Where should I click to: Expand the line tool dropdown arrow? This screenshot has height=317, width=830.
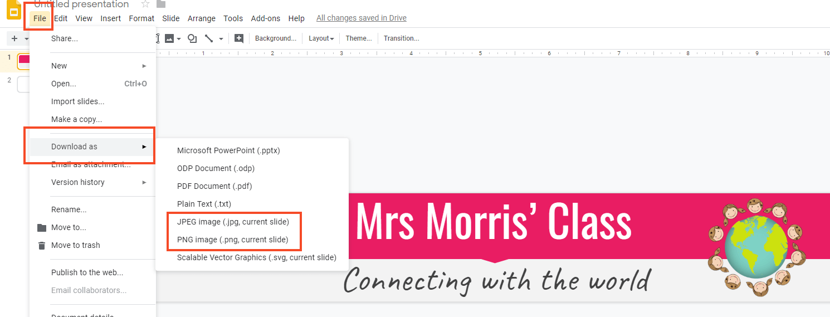tap(221, 39)
